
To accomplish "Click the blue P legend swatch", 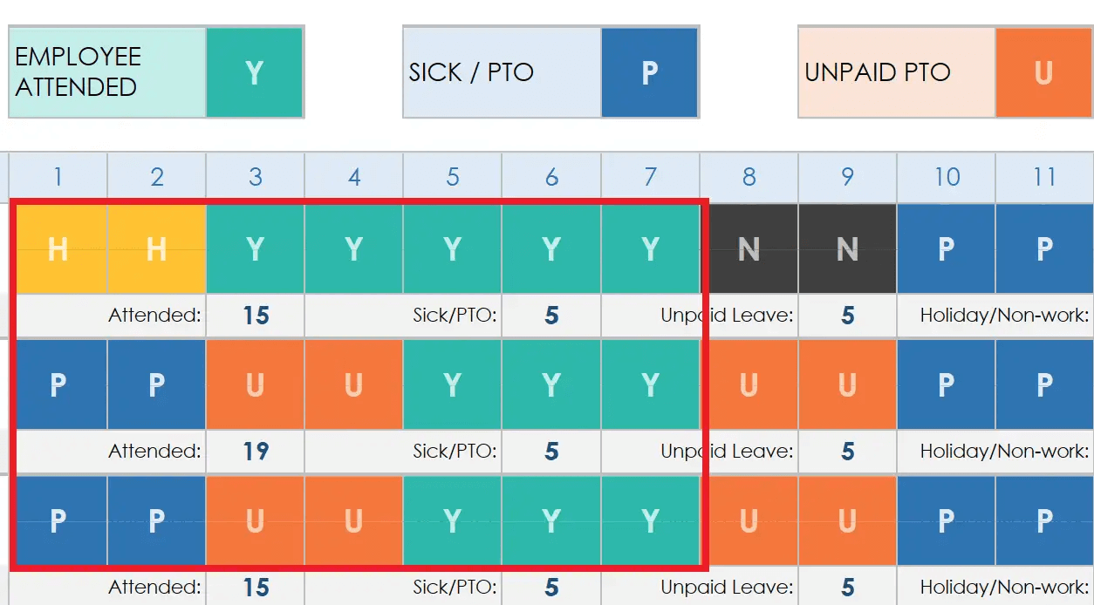I will click(x=650, y=72).
